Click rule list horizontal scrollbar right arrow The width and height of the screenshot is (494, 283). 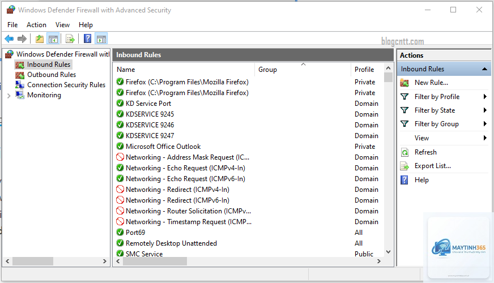pos(379,261)
